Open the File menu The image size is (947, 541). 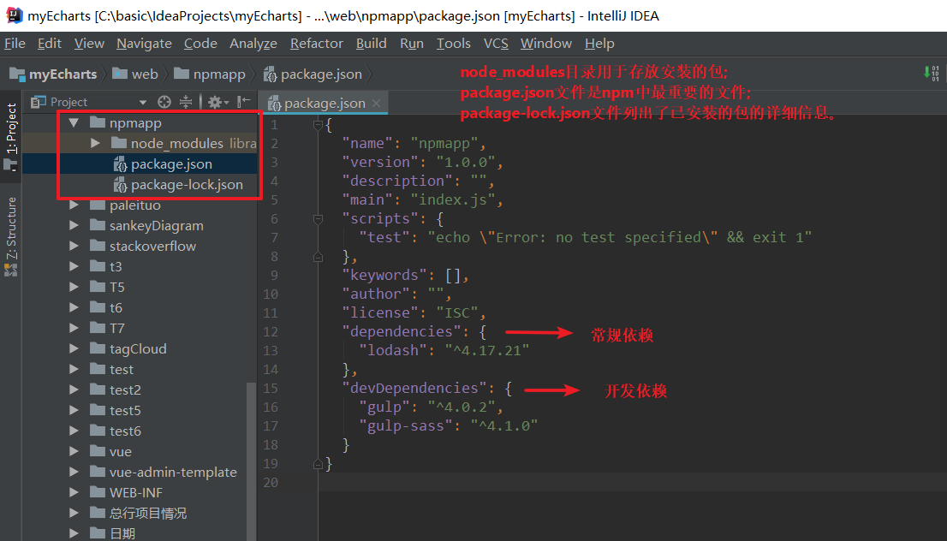(x=15, y=44)
